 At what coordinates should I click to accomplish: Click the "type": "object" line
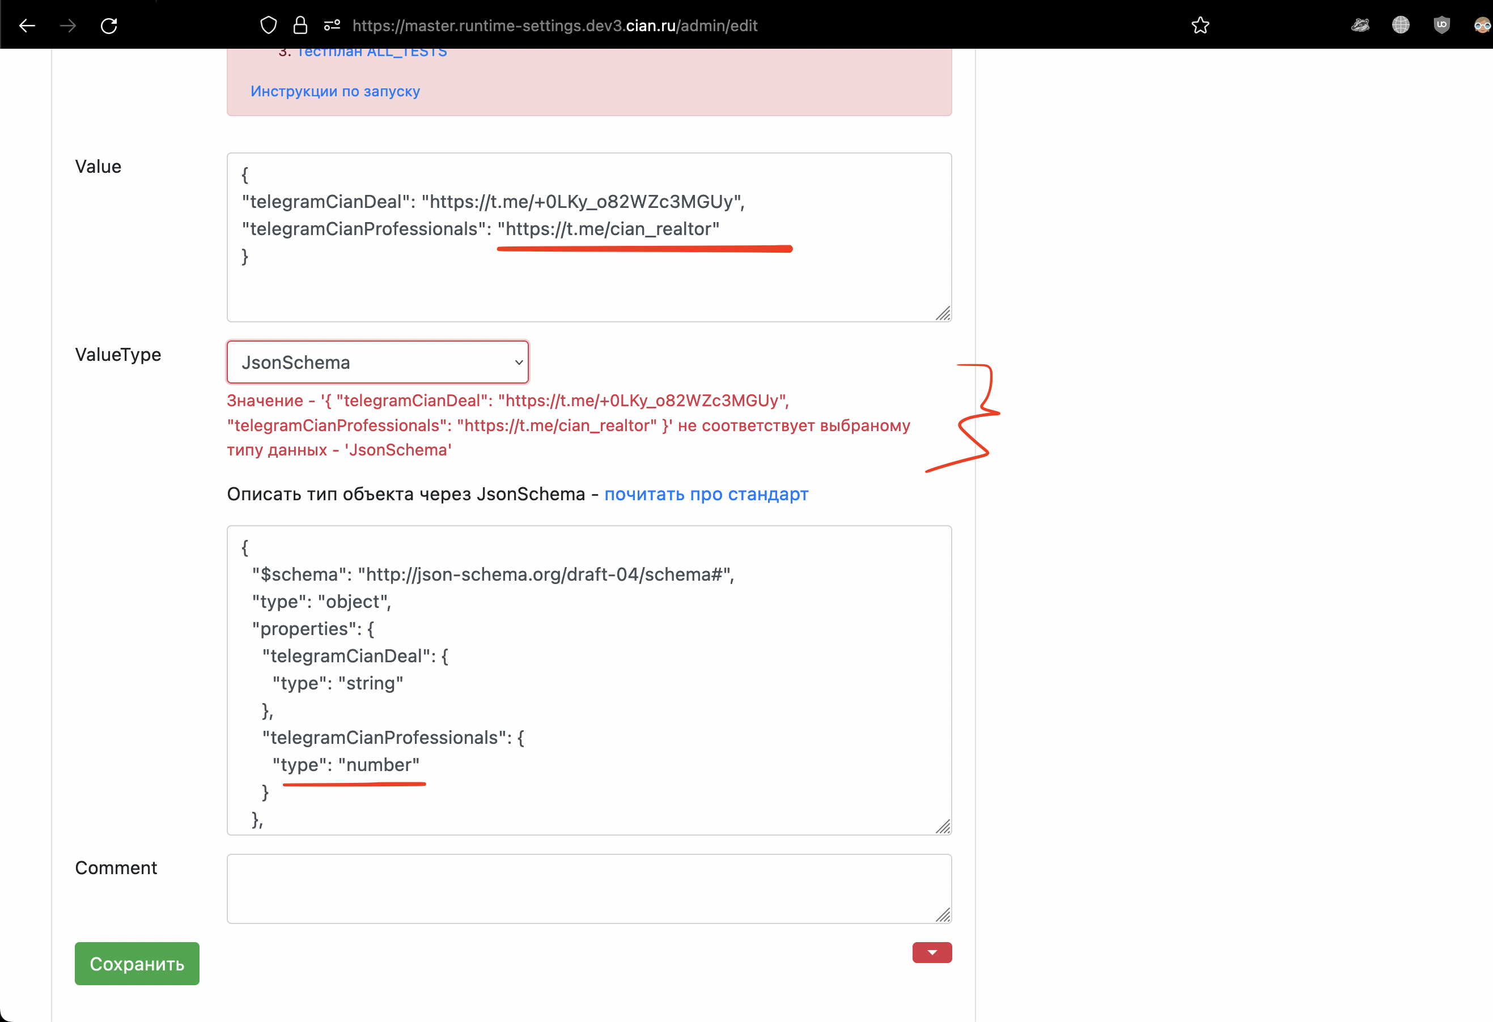[321, 602]
